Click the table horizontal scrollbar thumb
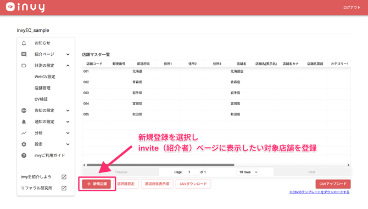This screenshot has height=209, width=368. tap(160, 165)
